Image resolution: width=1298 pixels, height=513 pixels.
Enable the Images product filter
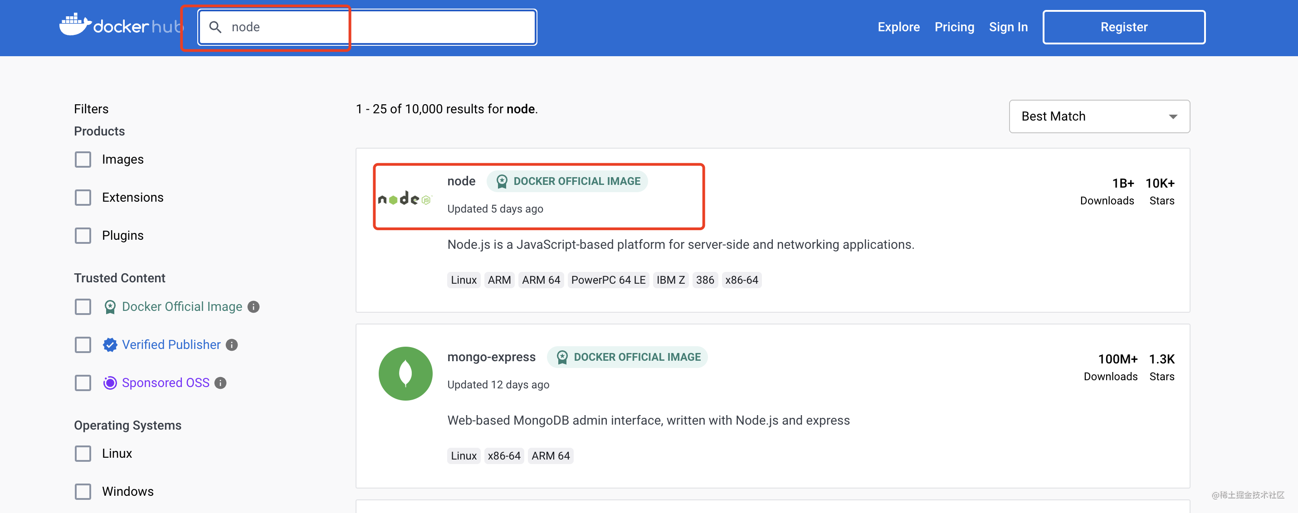click(x=83, y=159)
